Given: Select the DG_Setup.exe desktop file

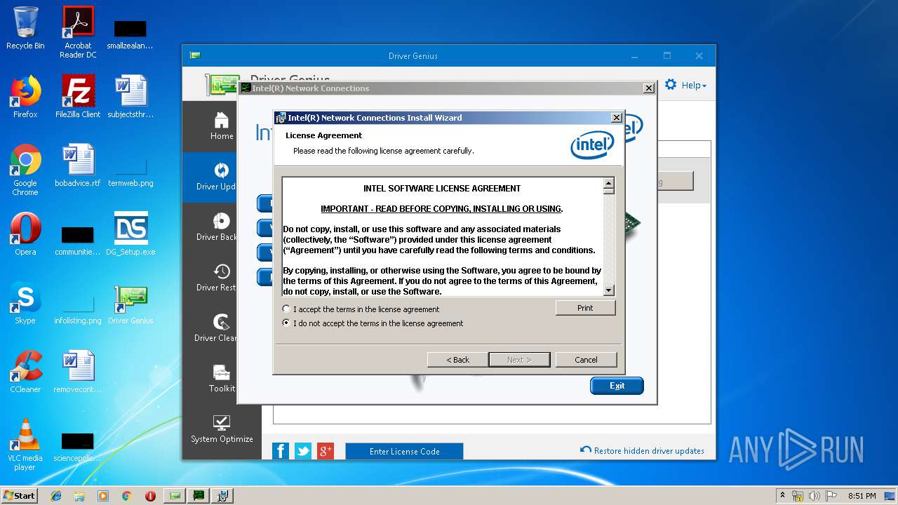Looking at the screenshot, I should tap(130, 234).
